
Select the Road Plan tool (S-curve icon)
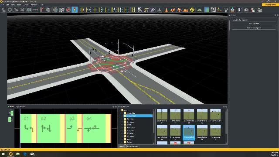[3, 10]
